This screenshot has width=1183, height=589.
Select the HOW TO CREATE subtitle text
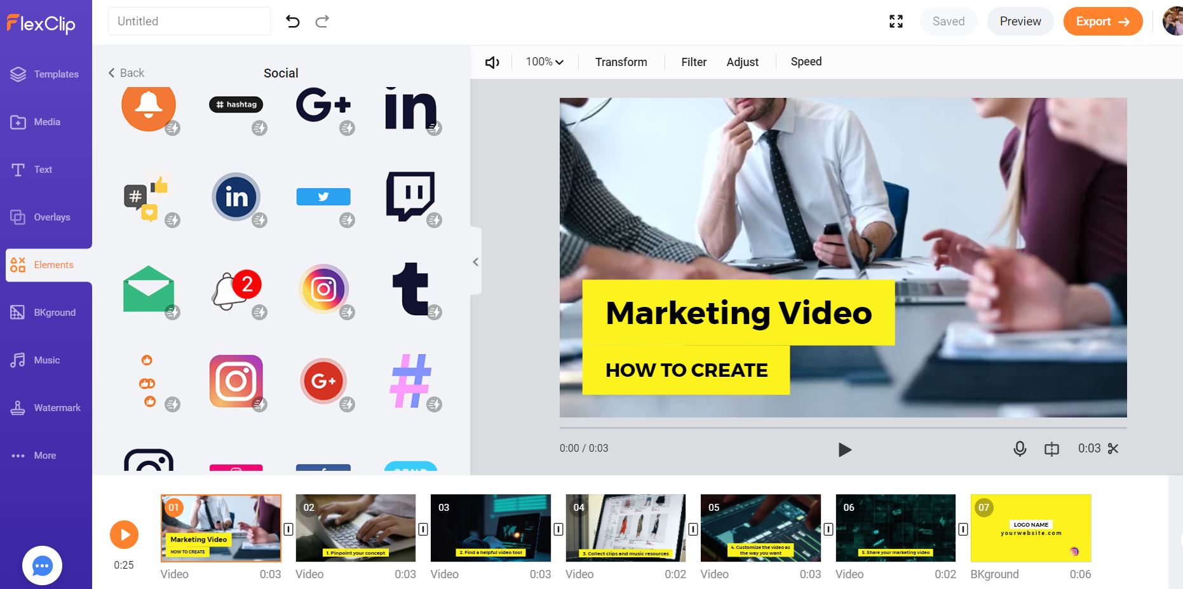coord(686,370)
